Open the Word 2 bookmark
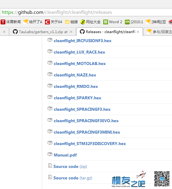 pyautogui.click(x=113, y=22)
